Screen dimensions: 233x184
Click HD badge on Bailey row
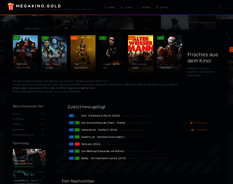coord(71,158)
